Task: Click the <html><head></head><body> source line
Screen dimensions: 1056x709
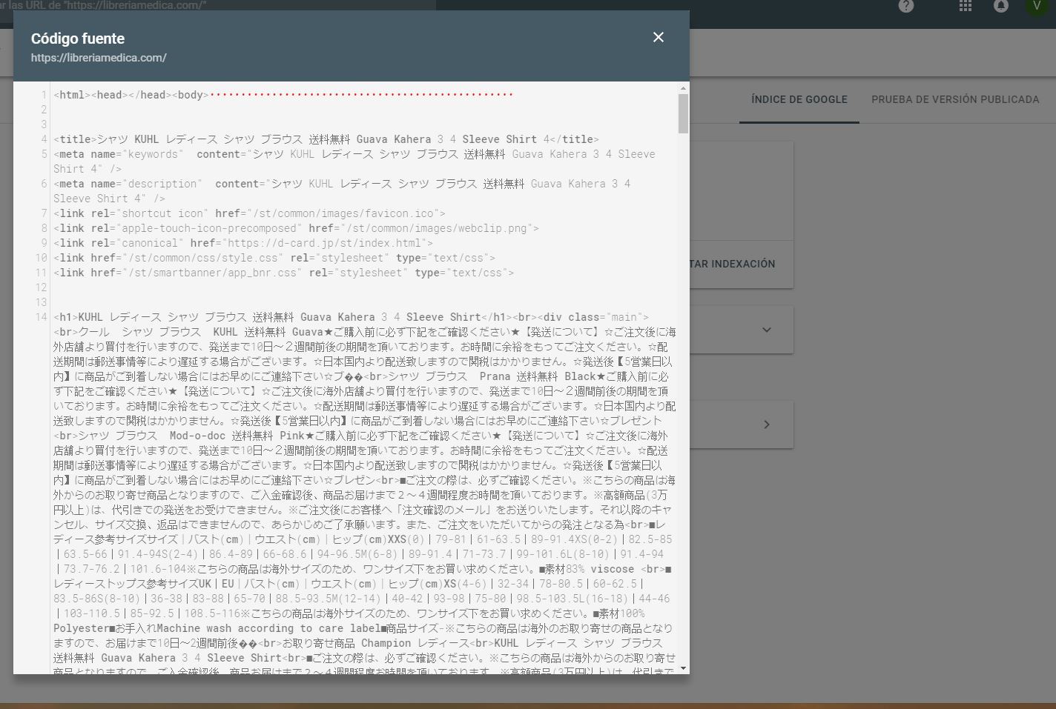Action: [x=131, y=95]
